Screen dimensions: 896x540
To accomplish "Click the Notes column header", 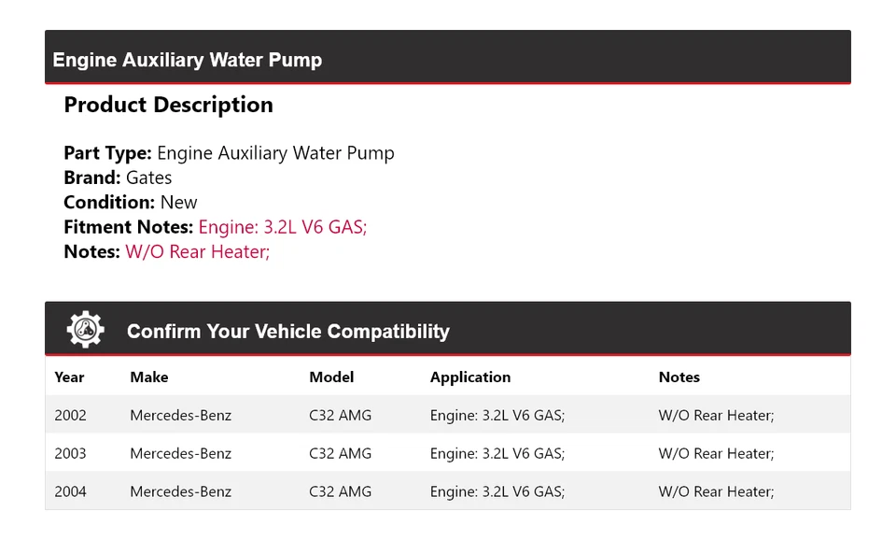I will [x=679, y=377].
